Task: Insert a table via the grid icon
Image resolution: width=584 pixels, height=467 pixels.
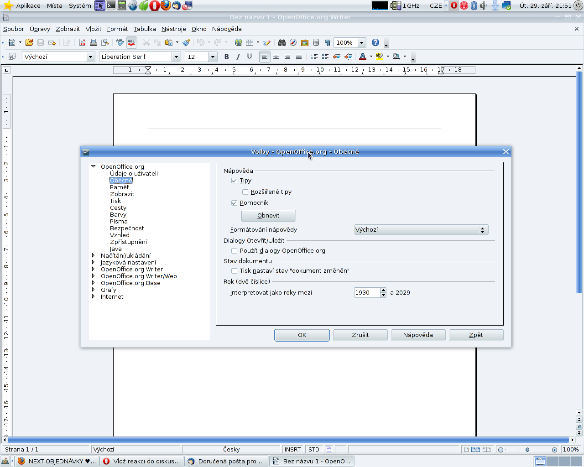Action: click(x=250, y=42)
